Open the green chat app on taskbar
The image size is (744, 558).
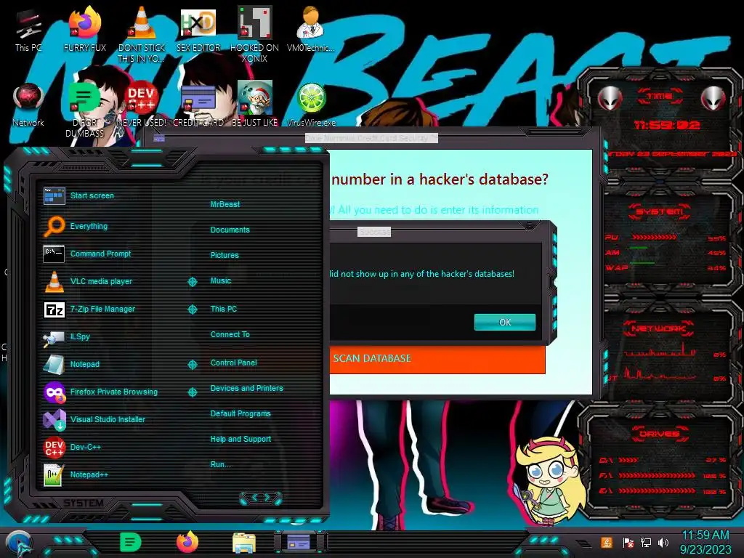[131, 542]
